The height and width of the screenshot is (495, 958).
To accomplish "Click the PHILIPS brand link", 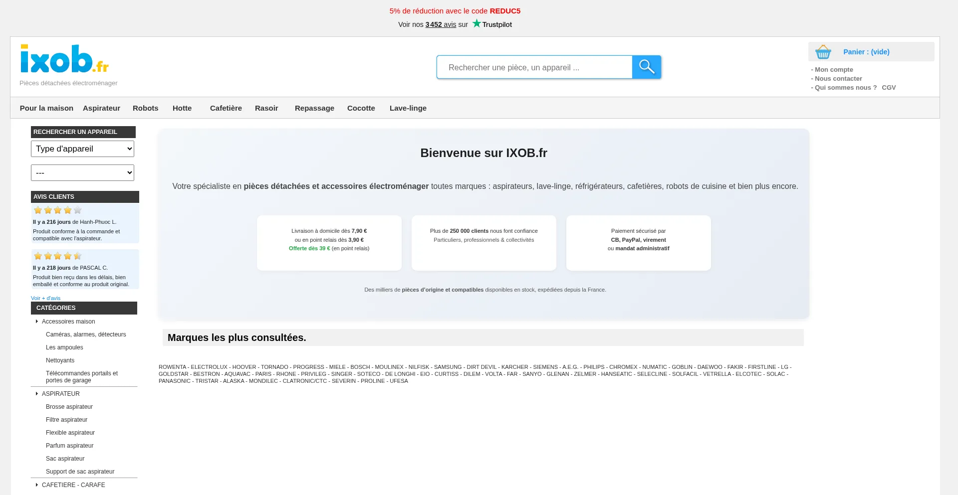I will coord(594,367).
